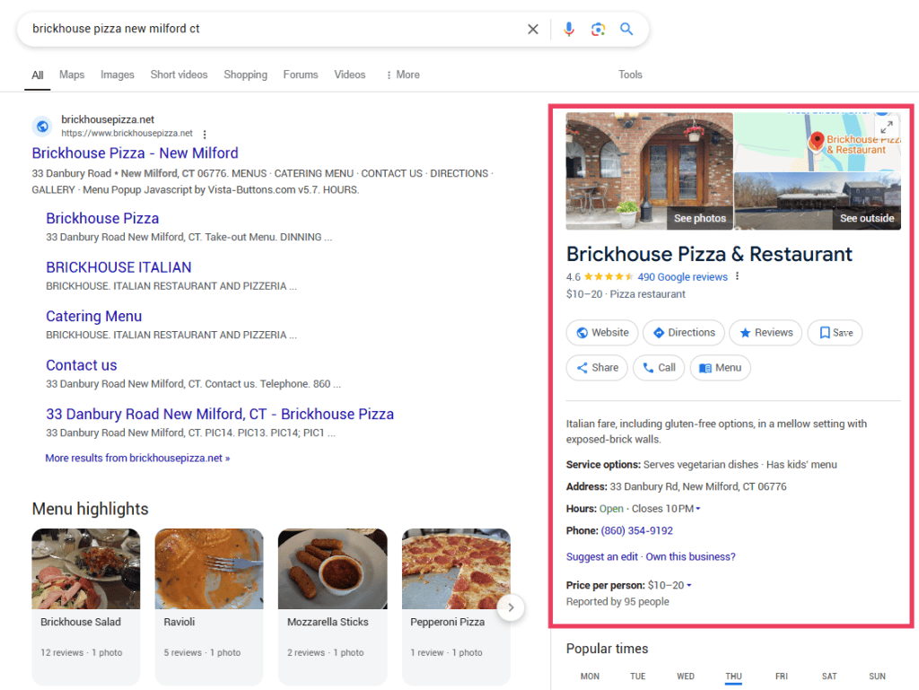Click the Call button
Image resolution: width=919 pixels, height=690 pixels.
(x=659, y=368)
